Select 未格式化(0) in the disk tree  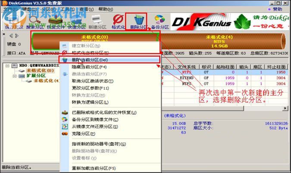[x=40, y=70]
